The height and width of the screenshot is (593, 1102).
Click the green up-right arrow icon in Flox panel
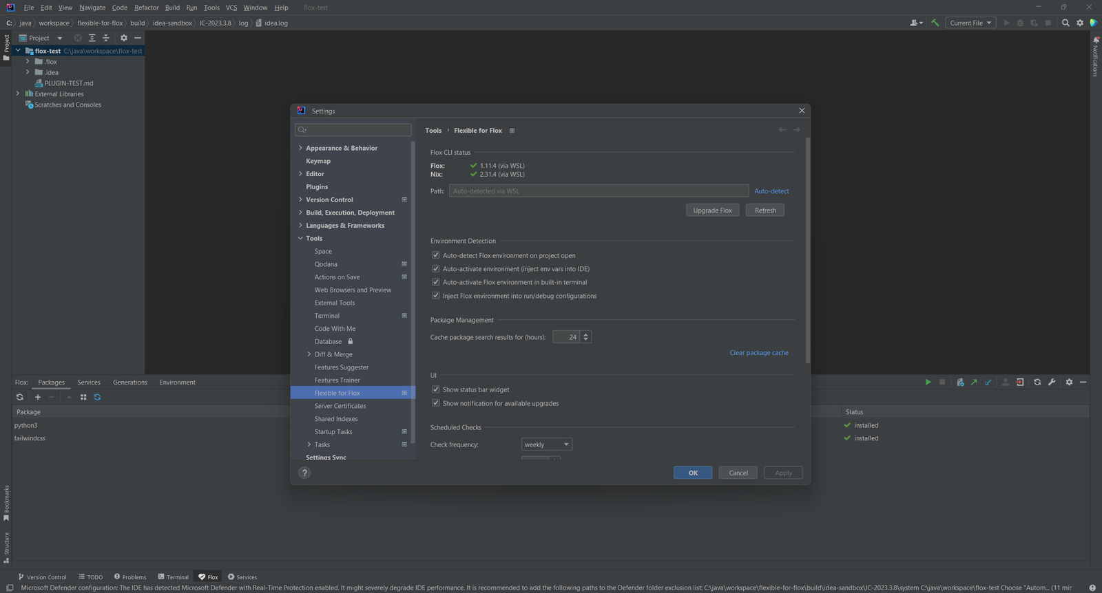(974, 382)
